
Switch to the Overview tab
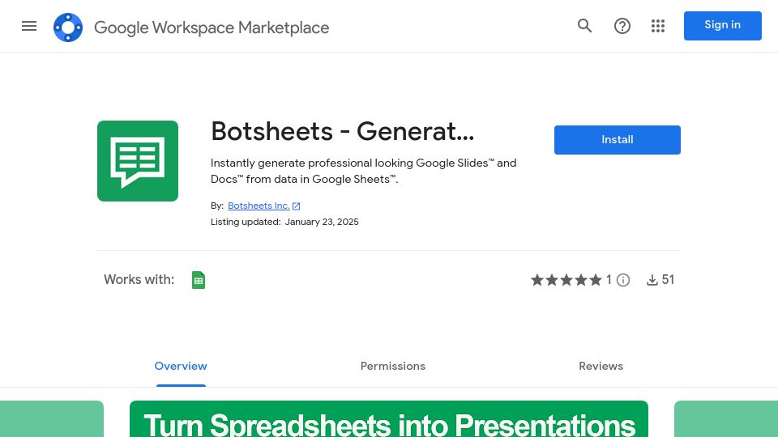pos(181,366)
